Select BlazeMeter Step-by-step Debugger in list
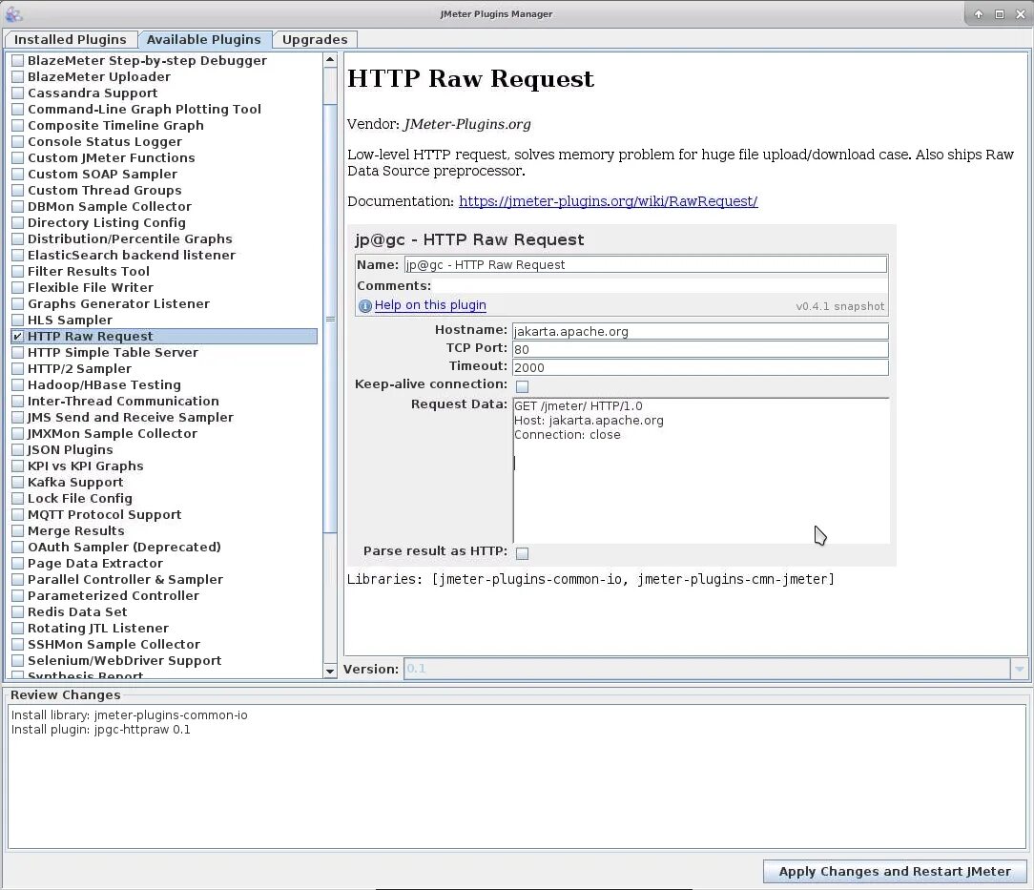Image resolution: width=1034 pixels, height=890 pixels. point(147,61)
